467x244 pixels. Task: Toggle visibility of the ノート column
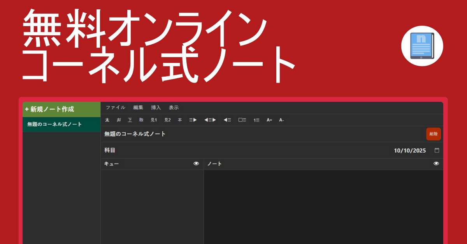pos(436,164)
